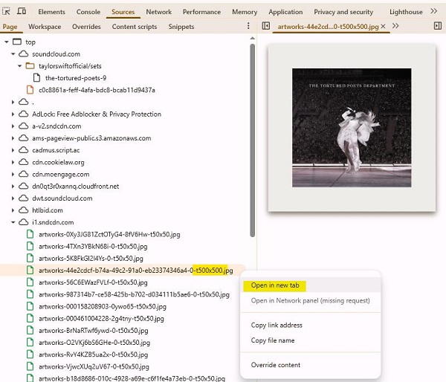Click the document icon of the-tortured-poets-9

coord(36,77)
